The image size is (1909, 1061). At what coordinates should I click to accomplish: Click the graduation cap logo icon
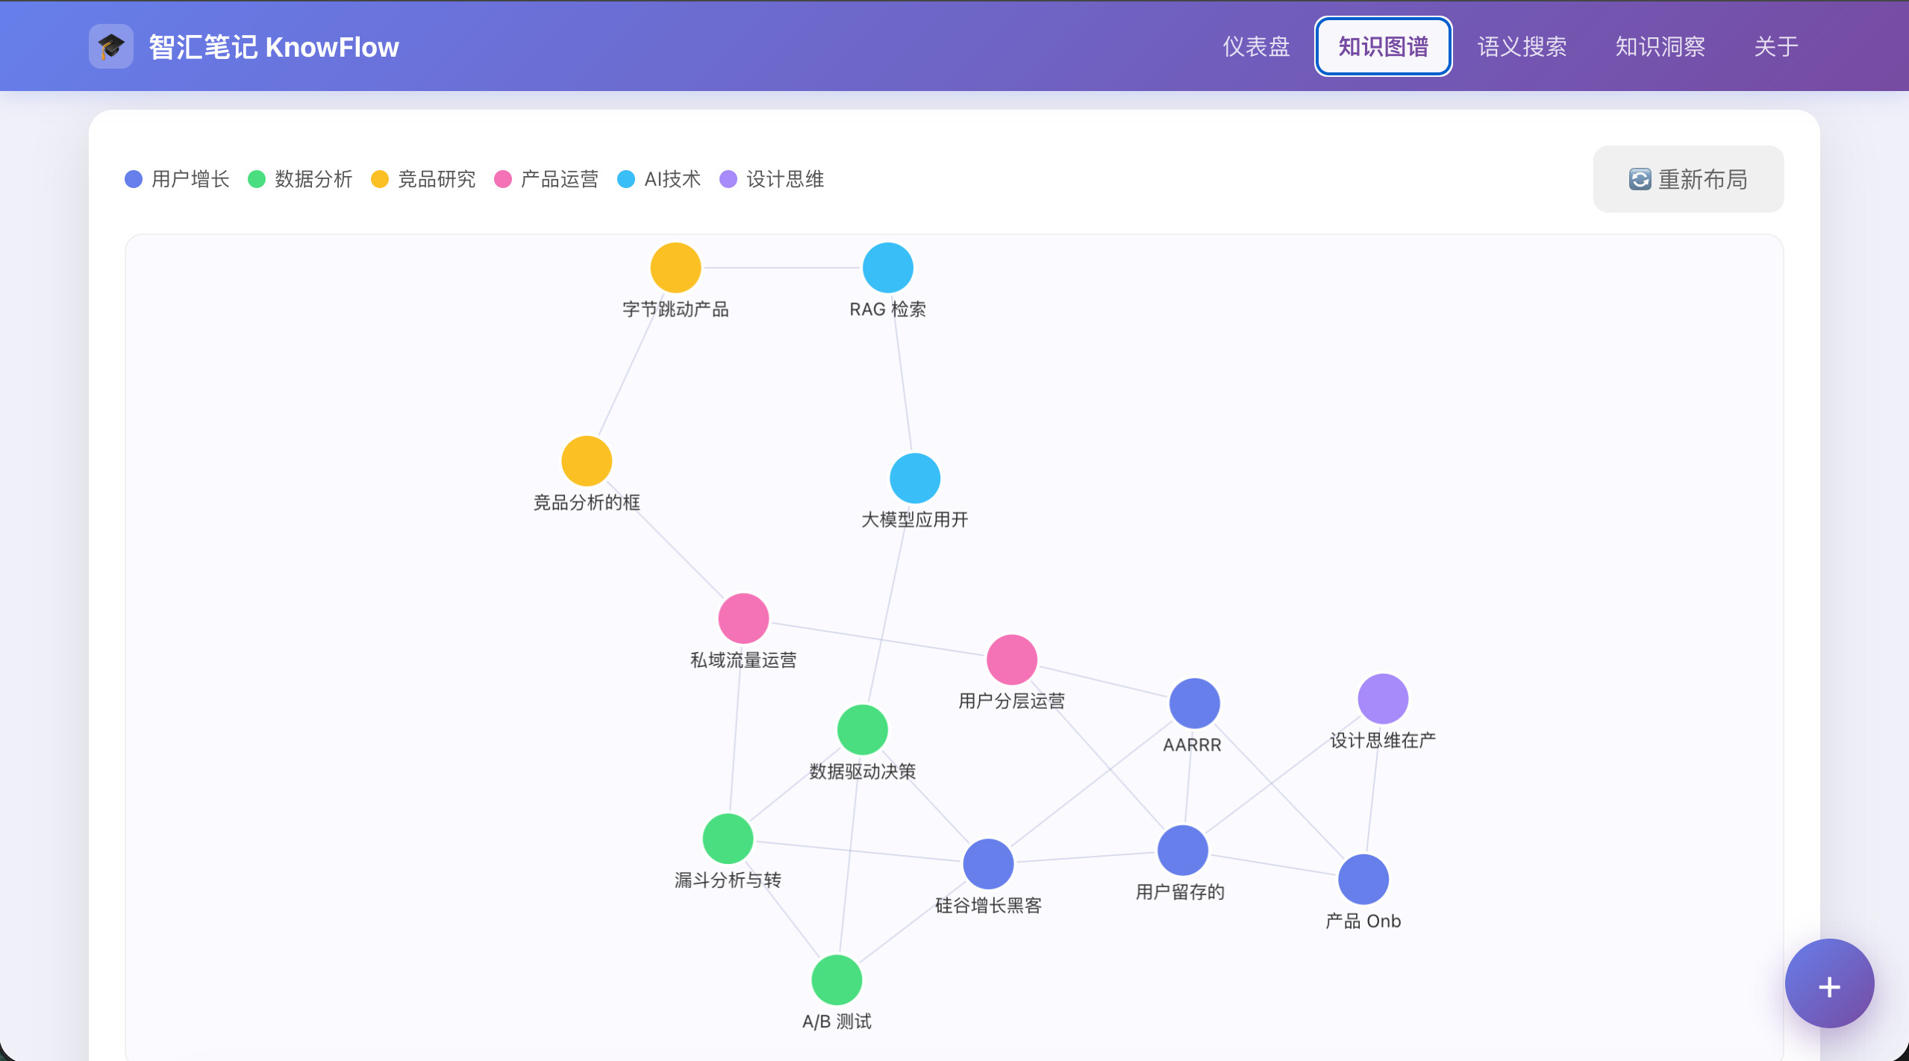click(x=111, y=46)
